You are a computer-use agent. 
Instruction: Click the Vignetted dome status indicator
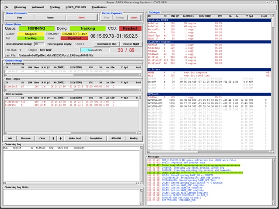click(74, 38)
